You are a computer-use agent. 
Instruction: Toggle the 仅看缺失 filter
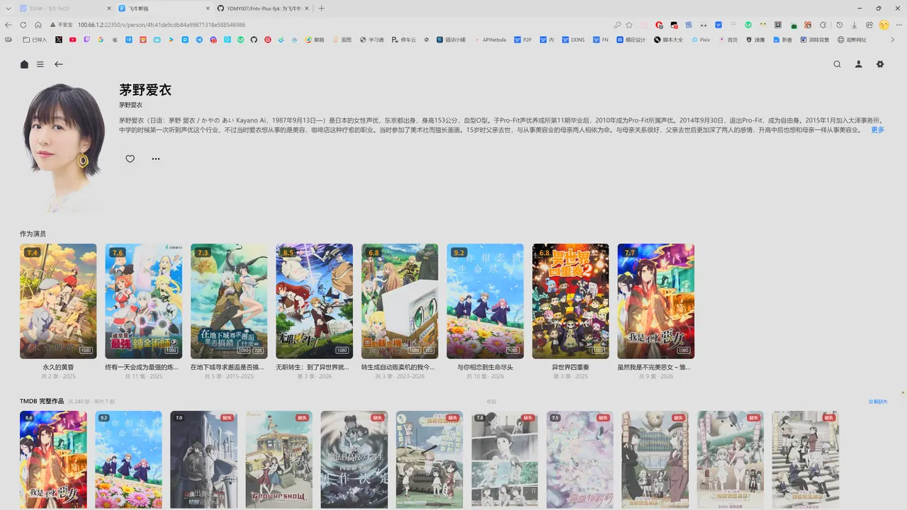click(x=878, y=402)
